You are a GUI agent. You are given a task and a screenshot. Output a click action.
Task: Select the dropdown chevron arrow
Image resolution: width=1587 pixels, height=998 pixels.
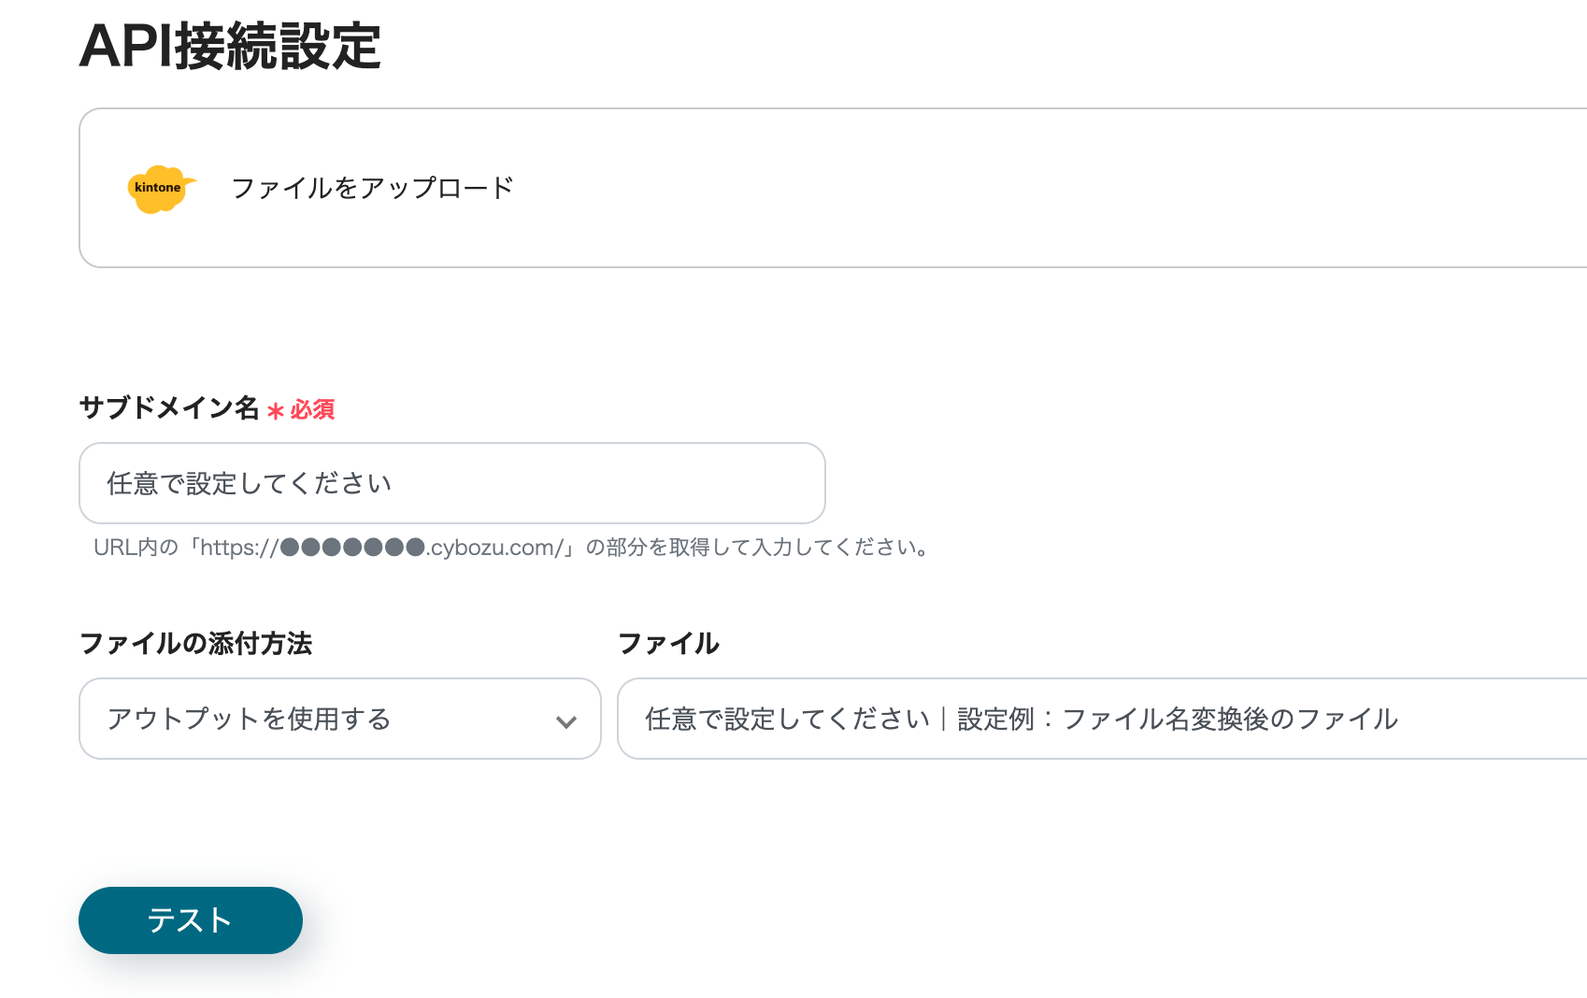pos(565,721)
